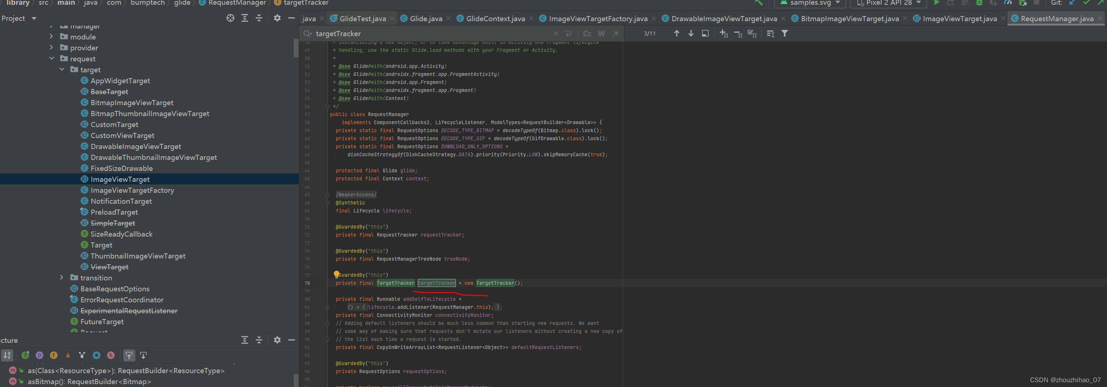The image size is (1107, 387).
Task: Hide the Project tool window
Action: point(291,18)
